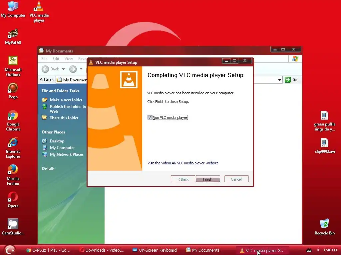Select the Pego desktop shortcut
This screenshot has height=255, width=341.
pos(13,91)
